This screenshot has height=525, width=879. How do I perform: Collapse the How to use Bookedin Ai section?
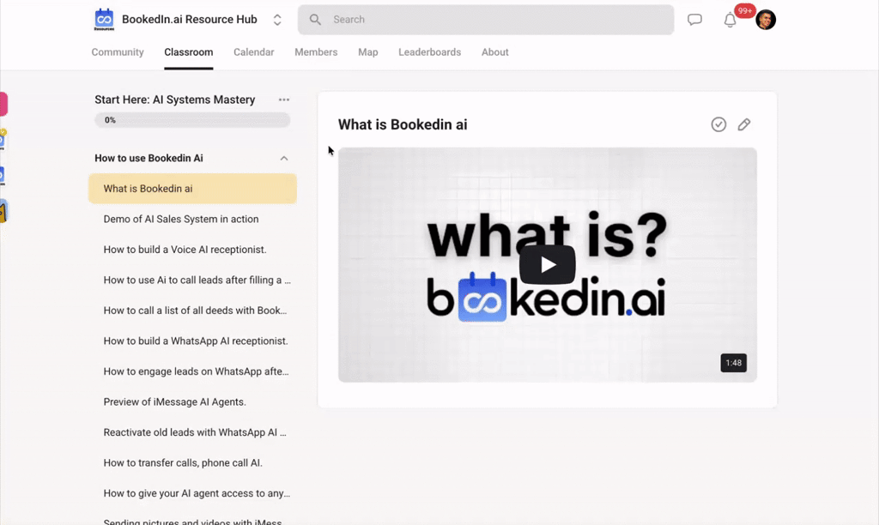(283, 158)
